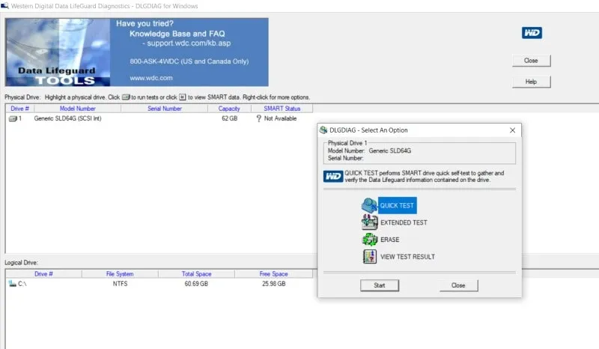This screenshot has height=349, width=599.
Task: Start the selected test
Action: pos(380,285)
